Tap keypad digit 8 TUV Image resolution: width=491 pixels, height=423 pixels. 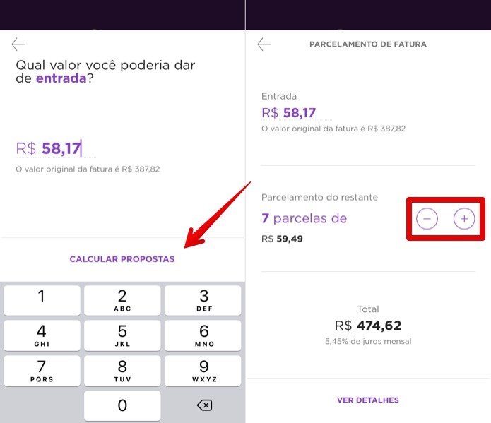click(x=122, y=371)
